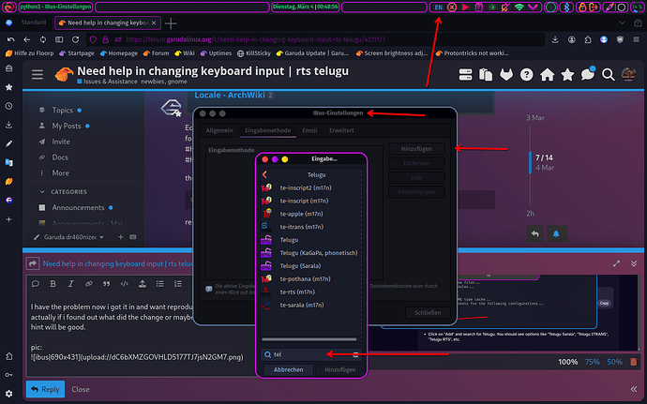Click Close next to Reply

pos(81,389)
